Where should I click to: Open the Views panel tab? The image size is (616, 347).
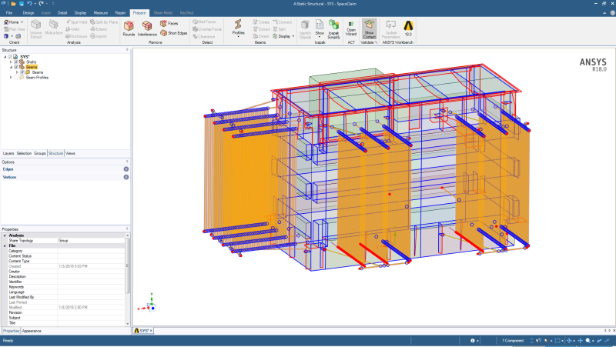[70, 153]
